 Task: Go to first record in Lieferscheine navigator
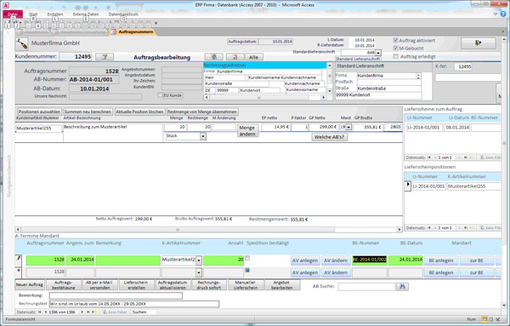point(429,157)
